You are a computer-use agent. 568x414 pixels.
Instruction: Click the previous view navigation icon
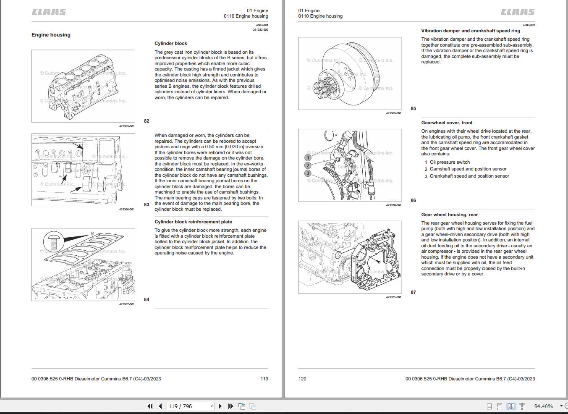point(242,406)
